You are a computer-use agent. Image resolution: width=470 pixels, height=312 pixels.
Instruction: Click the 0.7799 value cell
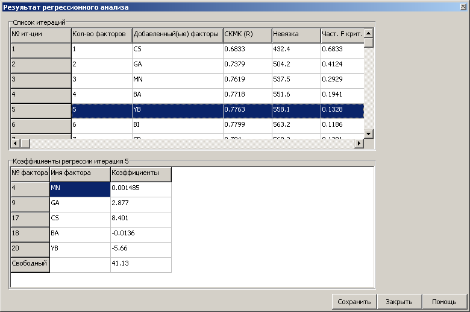coord(248,126)
